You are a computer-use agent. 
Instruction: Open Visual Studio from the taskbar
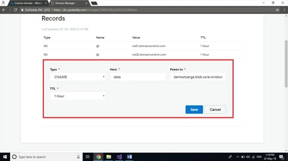tap(119, 157)
